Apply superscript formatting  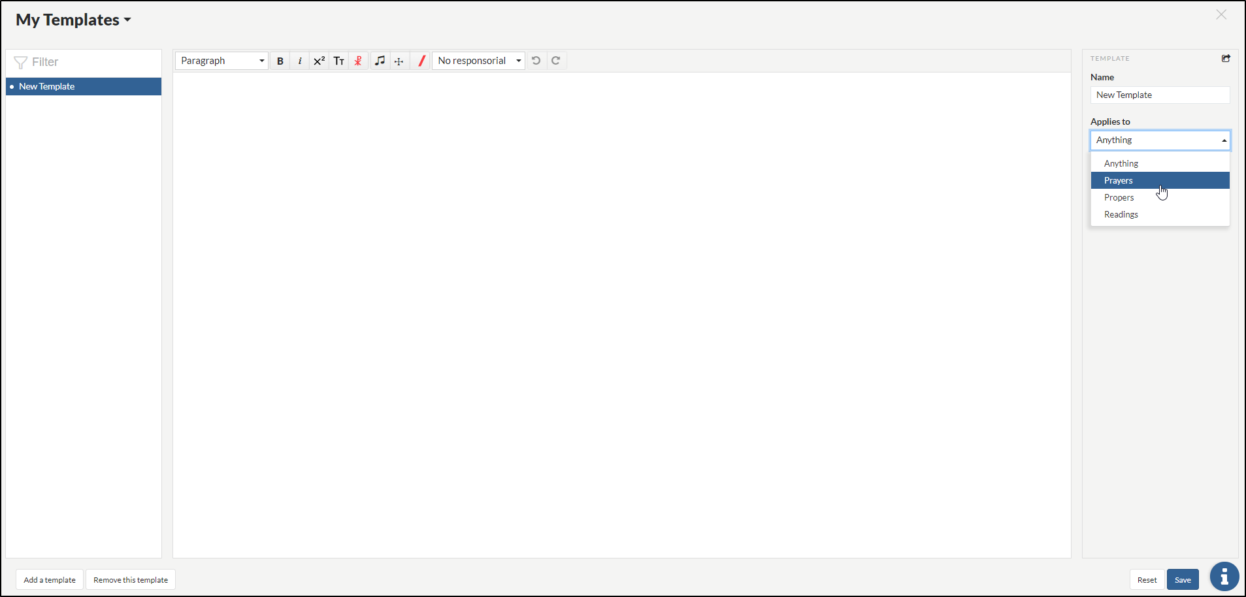click(319, 61)
